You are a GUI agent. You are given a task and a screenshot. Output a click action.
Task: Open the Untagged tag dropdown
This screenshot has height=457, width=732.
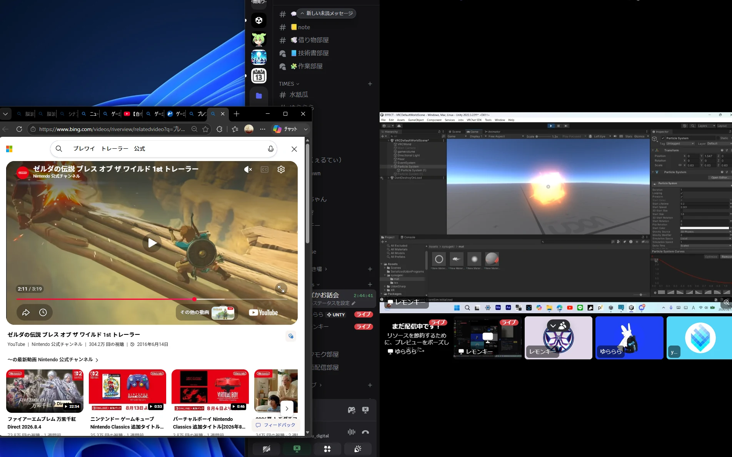click(680, 144)
